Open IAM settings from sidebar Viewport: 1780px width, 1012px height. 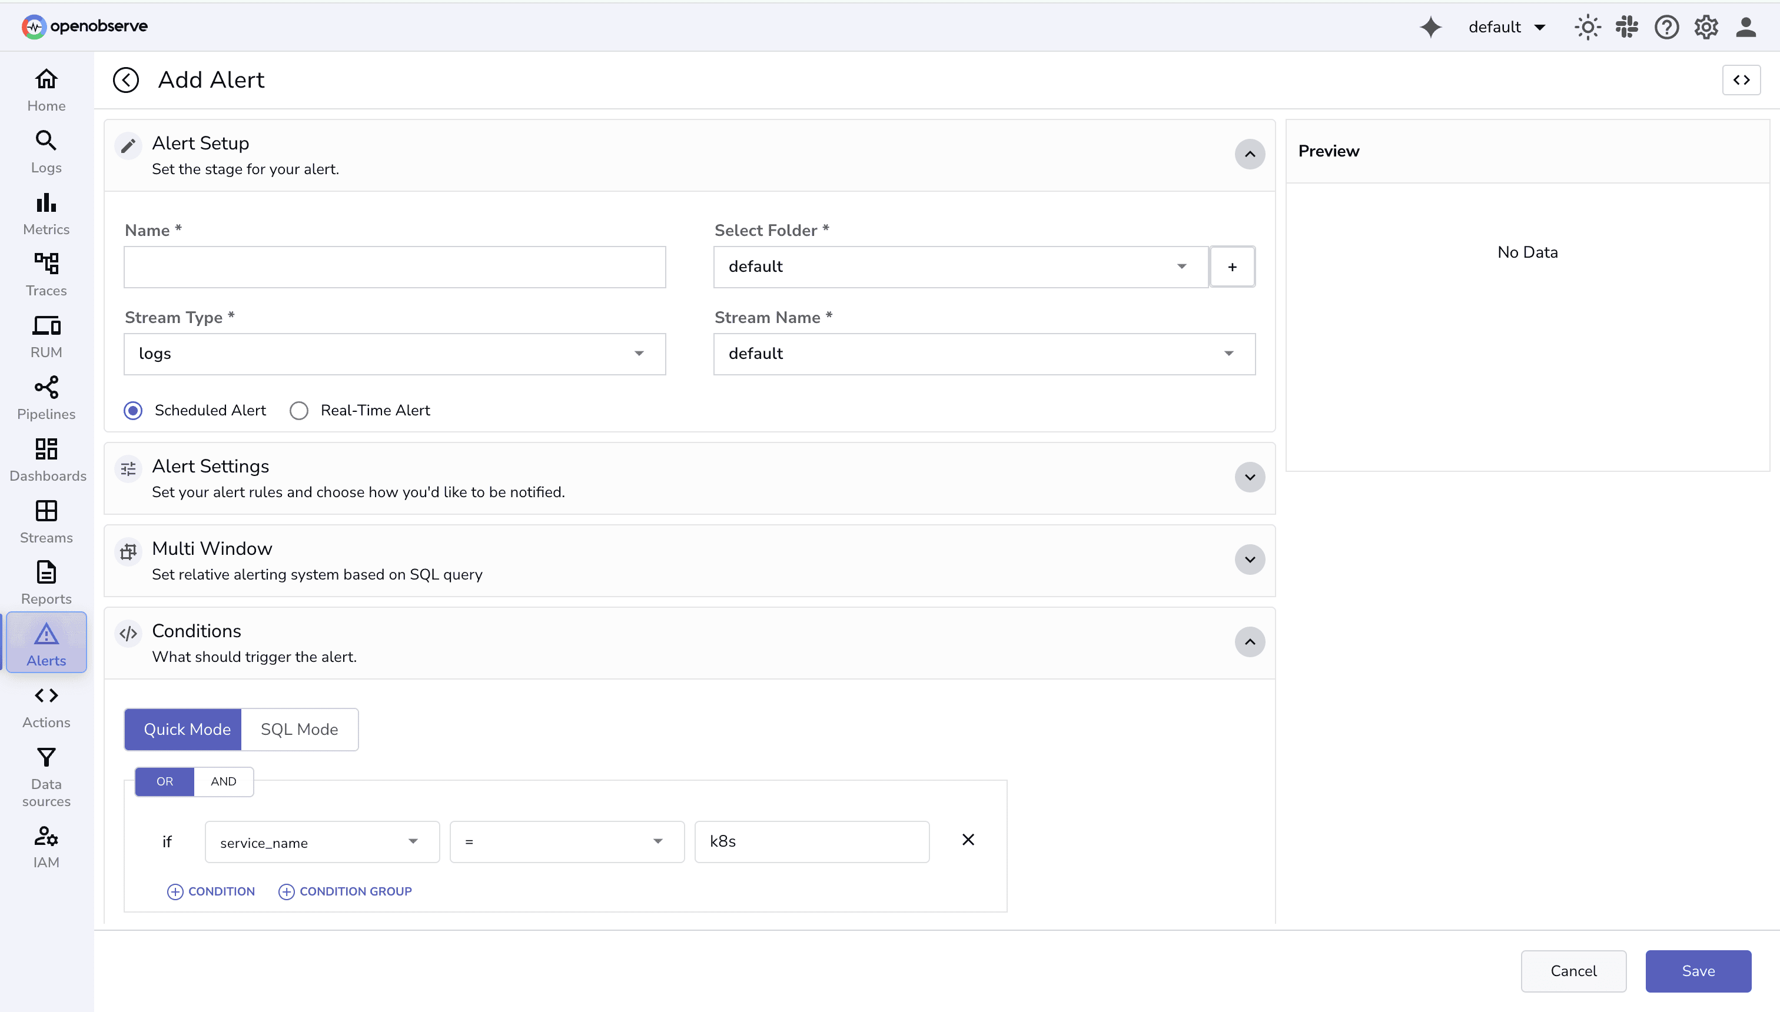45,847
